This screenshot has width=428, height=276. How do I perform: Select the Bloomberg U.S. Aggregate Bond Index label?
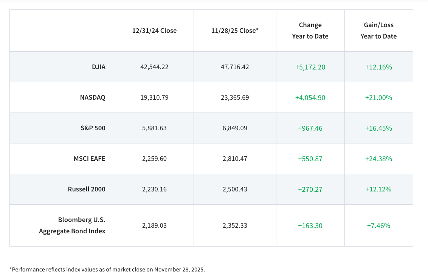[x=72, y=225]
